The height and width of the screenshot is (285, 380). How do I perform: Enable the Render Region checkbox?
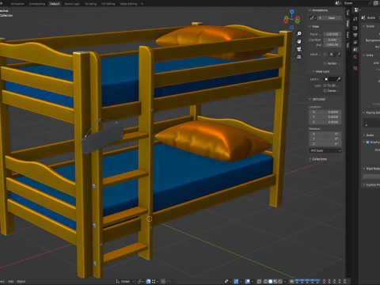pos(325,63)
